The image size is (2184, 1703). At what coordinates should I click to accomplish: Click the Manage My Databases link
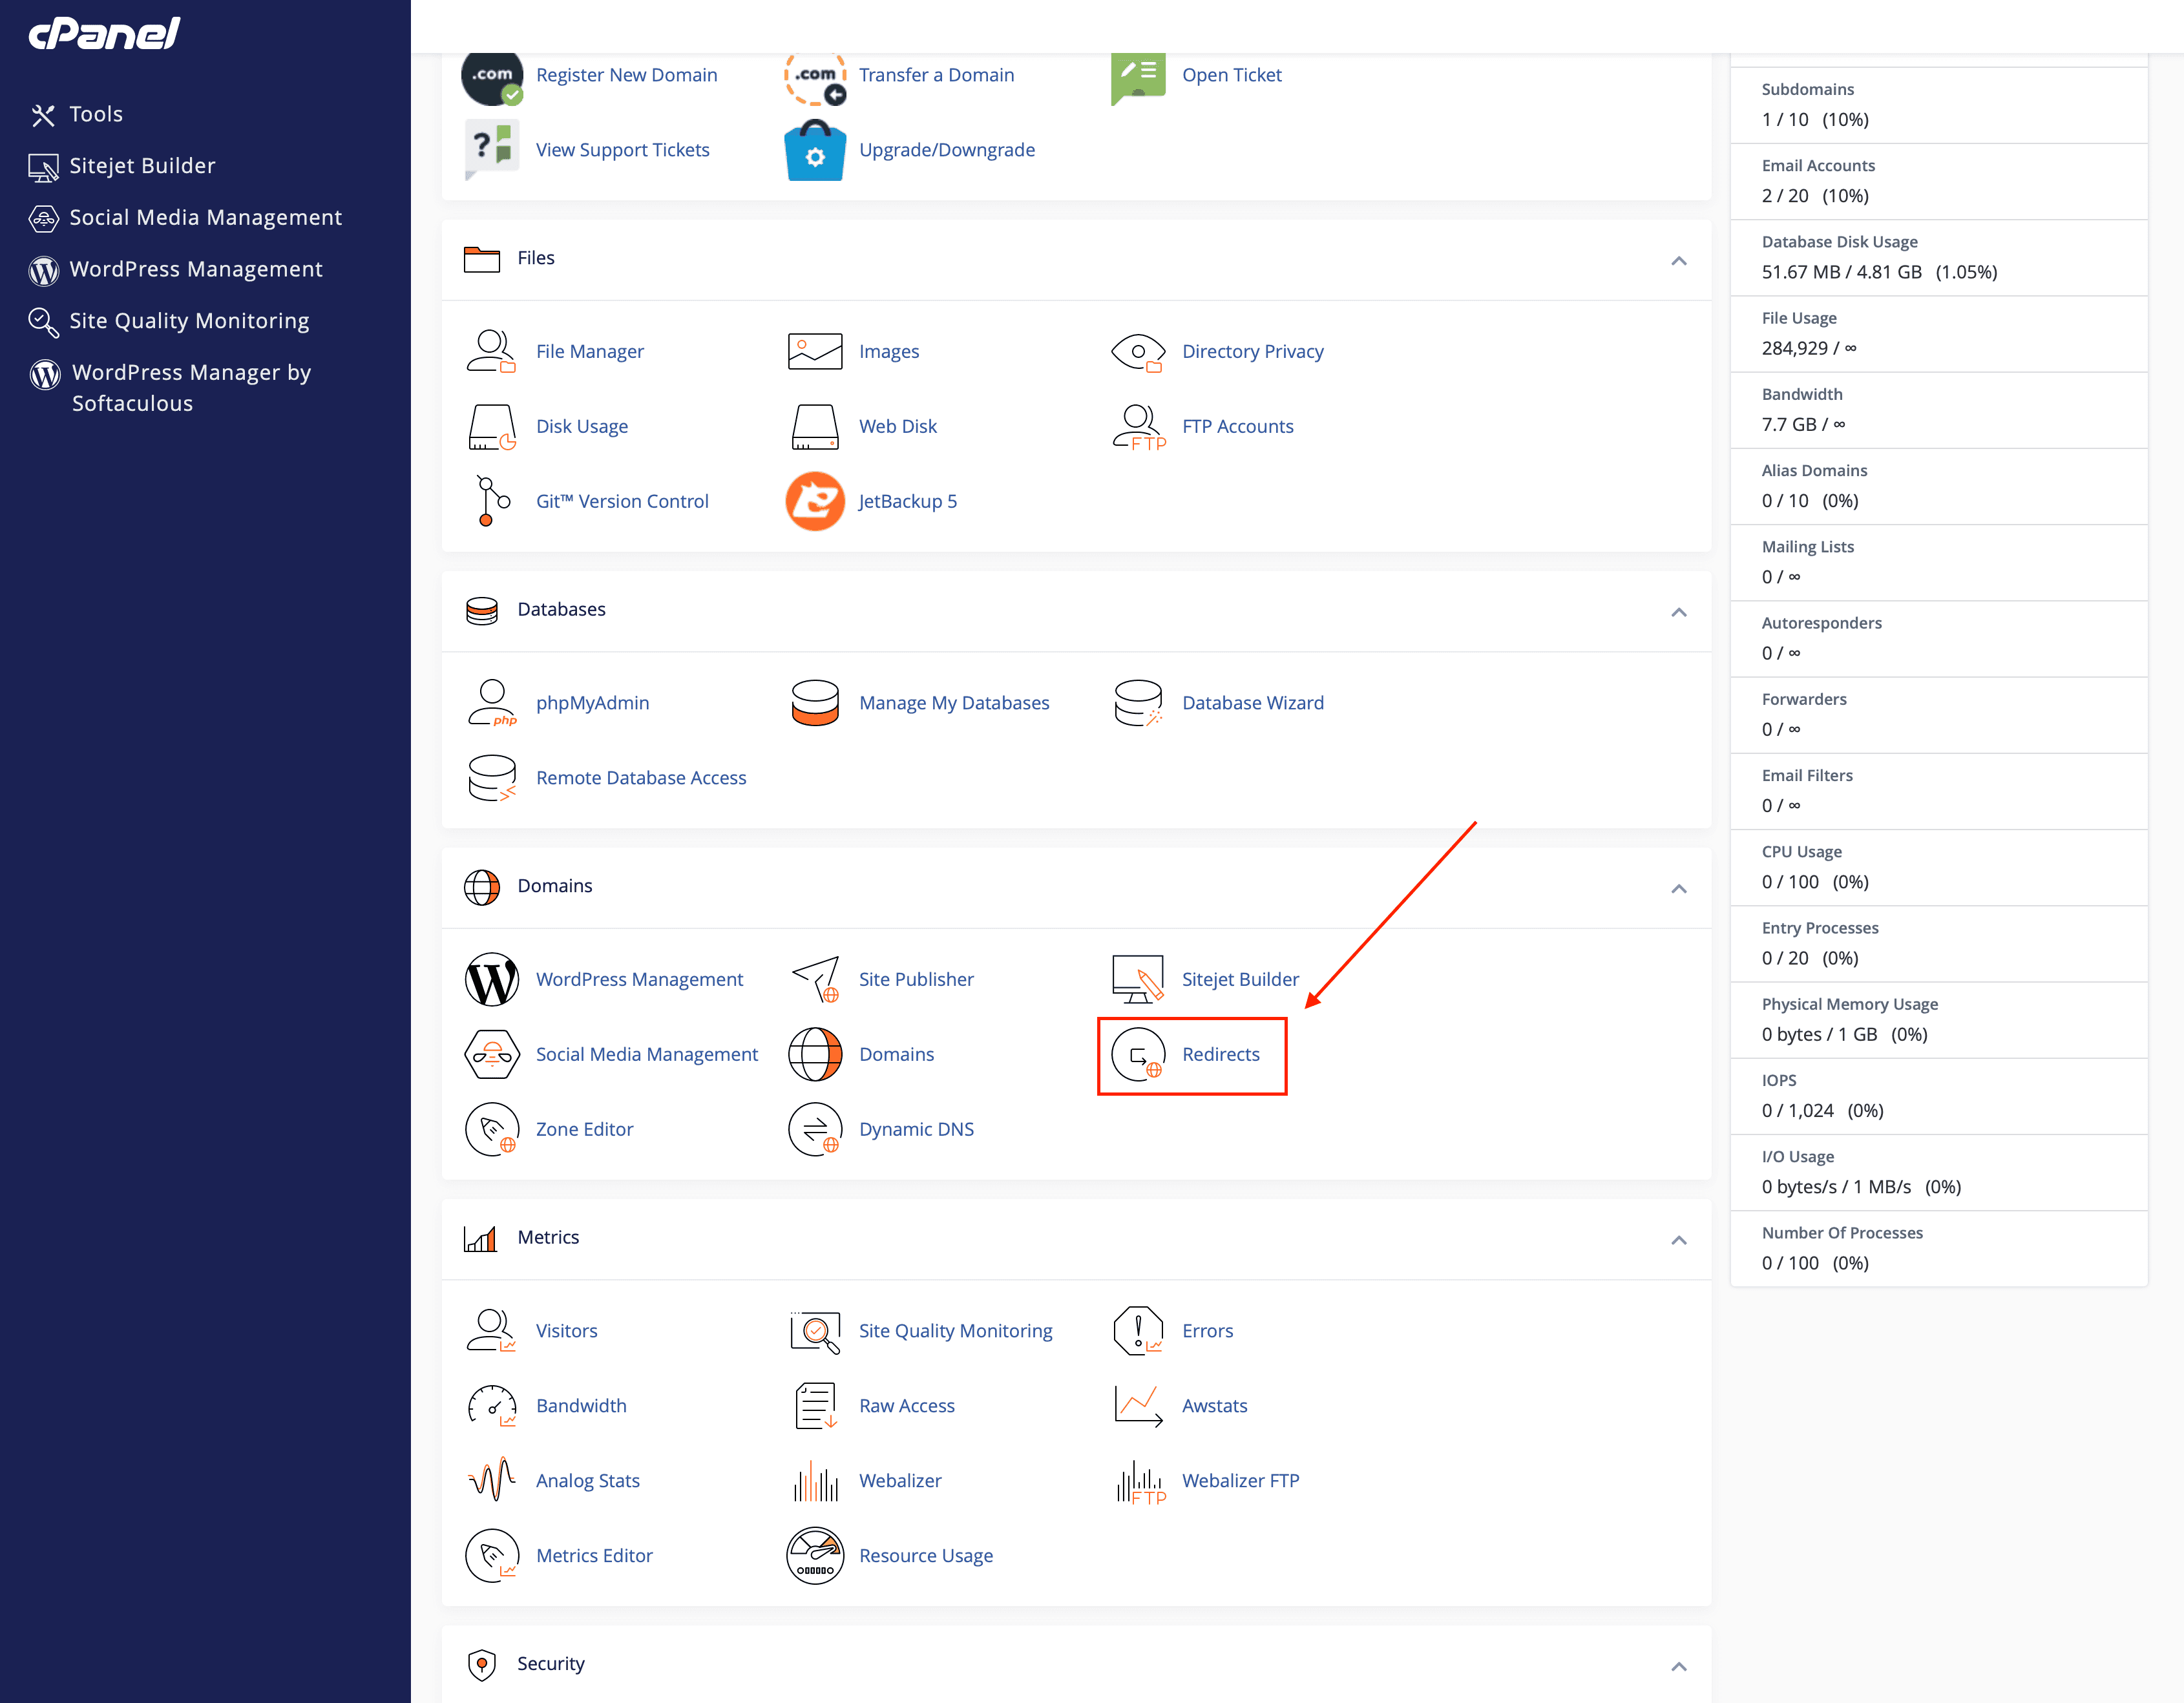[953, 703]
